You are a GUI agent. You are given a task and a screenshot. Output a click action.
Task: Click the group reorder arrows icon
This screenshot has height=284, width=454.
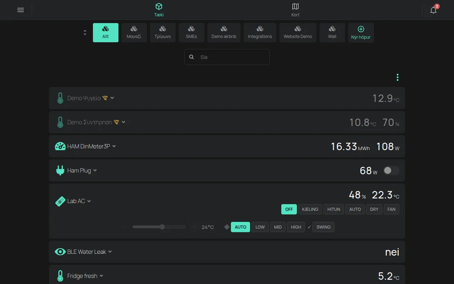[x=85, y=33]
